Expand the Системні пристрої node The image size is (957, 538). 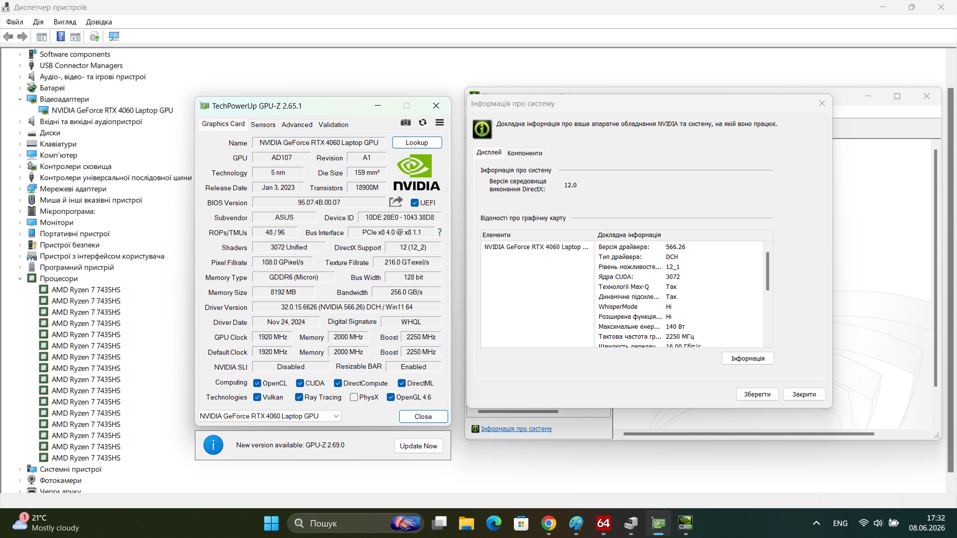coord(20,469)
